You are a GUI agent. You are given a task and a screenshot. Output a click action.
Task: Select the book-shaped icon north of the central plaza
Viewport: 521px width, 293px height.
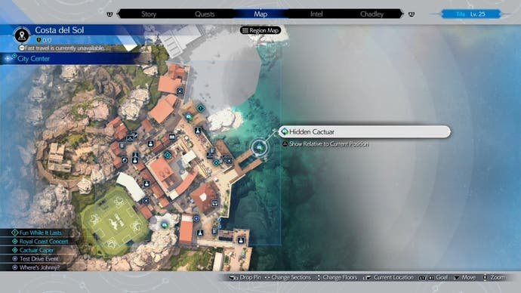[x=172, y=137]
